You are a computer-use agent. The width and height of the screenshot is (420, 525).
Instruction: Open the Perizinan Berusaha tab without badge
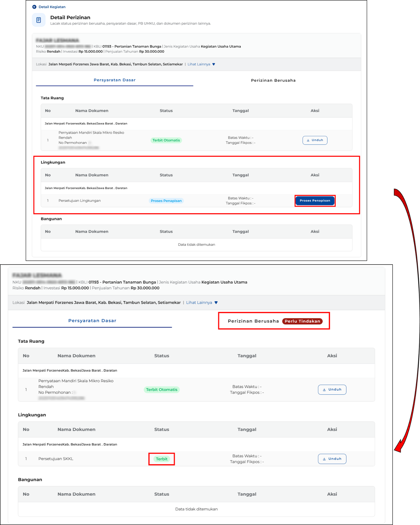tap(273, 80)
